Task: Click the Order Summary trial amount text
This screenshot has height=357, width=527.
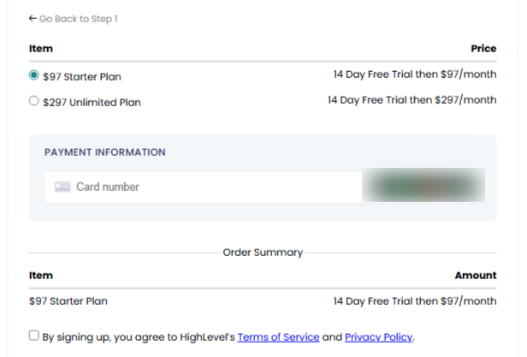Action: 414,301
